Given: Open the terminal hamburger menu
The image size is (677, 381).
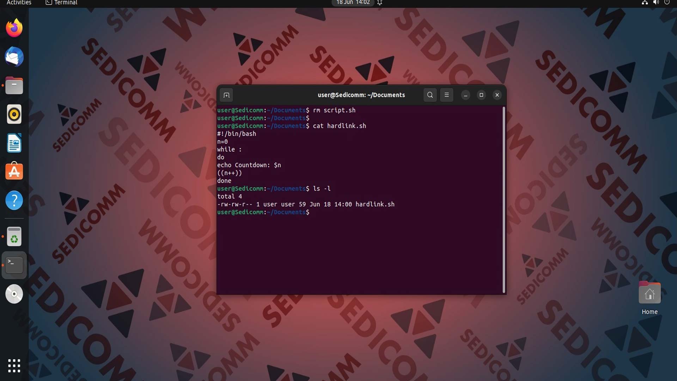Looking at the screenshot, I should pyautogui.click(x=446, y=95).
